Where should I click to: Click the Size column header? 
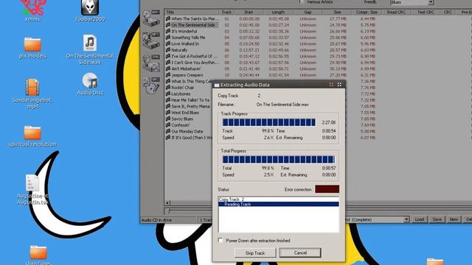337,13
